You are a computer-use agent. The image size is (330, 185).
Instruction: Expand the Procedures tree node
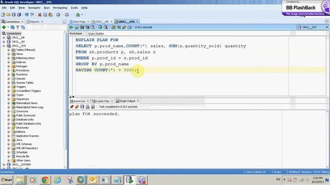[8, 70]
